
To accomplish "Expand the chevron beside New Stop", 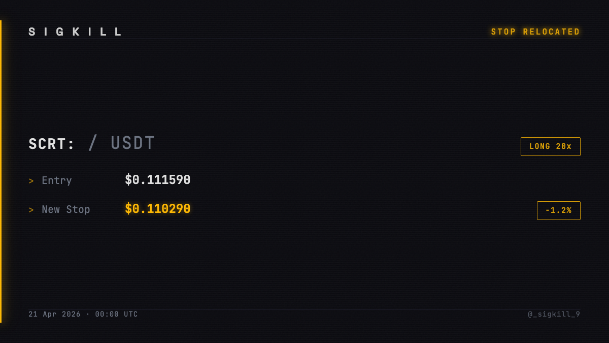I will 31,210.
